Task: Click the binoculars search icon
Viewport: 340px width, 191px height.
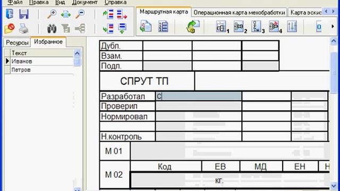Action: pos(52,28)
